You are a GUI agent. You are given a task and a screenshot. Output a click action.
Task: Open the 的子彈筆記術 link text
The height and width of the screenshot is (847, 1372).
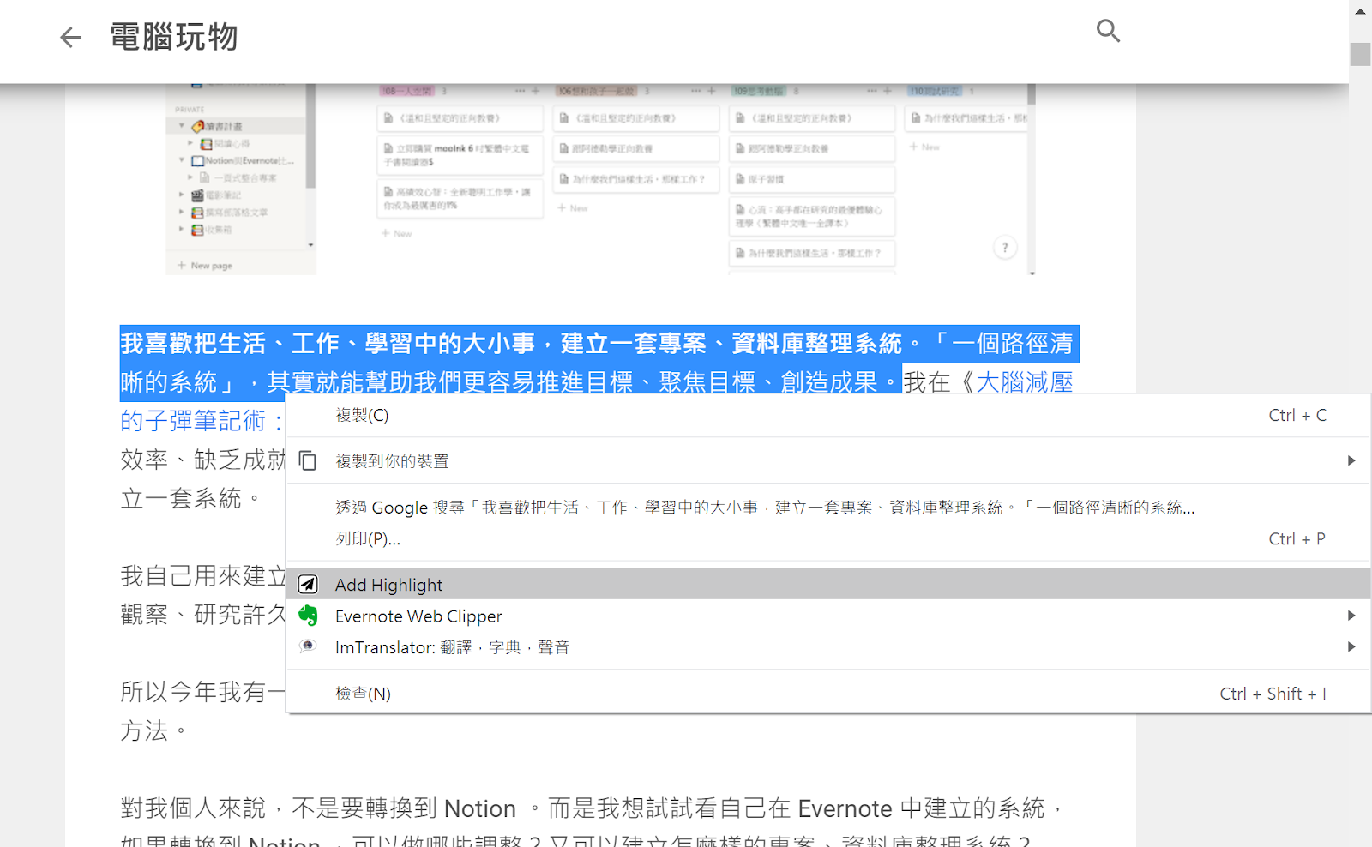201,421
